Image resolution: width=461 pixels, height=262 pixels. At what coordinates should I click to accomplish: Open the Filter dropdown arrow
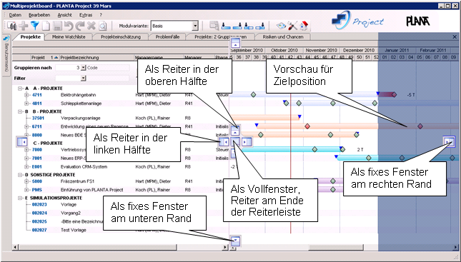point(83,79)
